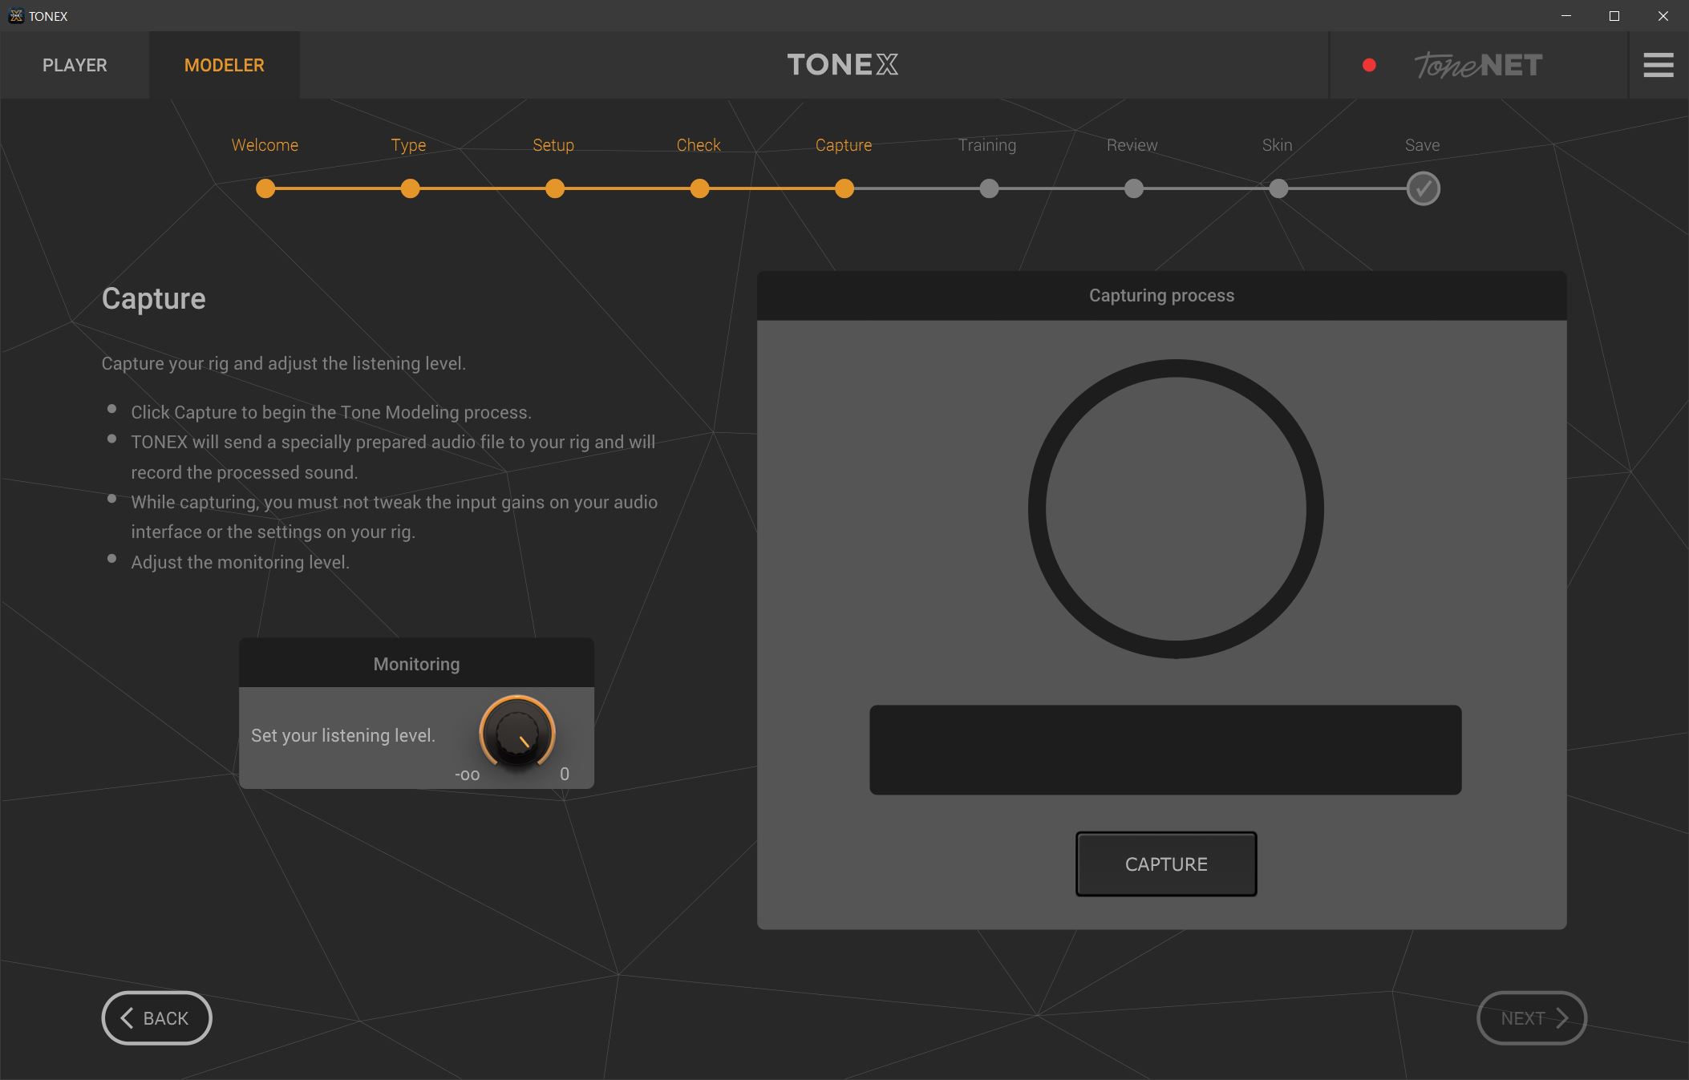The width and height of the screenshot is (1689, 1080).
Task: Click the Training step dot
Action: click(x=989, y=189)
